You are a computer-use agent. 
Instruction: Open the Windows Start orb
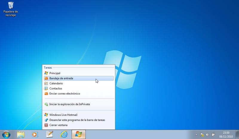6,135
